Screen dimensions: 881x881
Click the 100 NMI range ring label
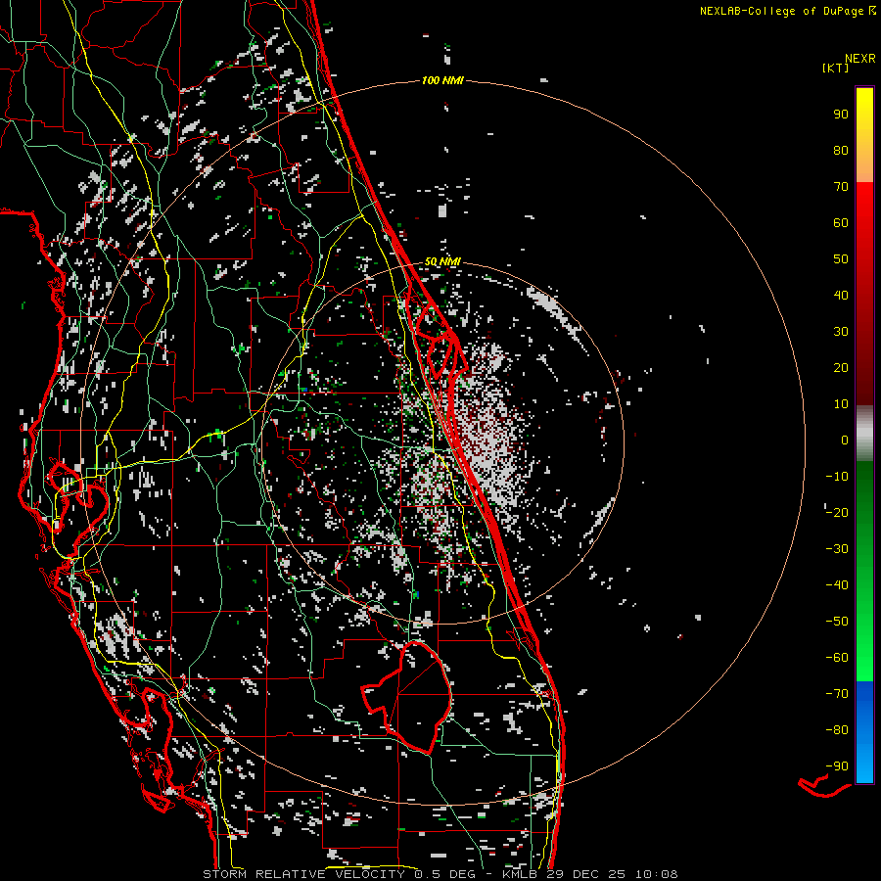click(442, 80)
